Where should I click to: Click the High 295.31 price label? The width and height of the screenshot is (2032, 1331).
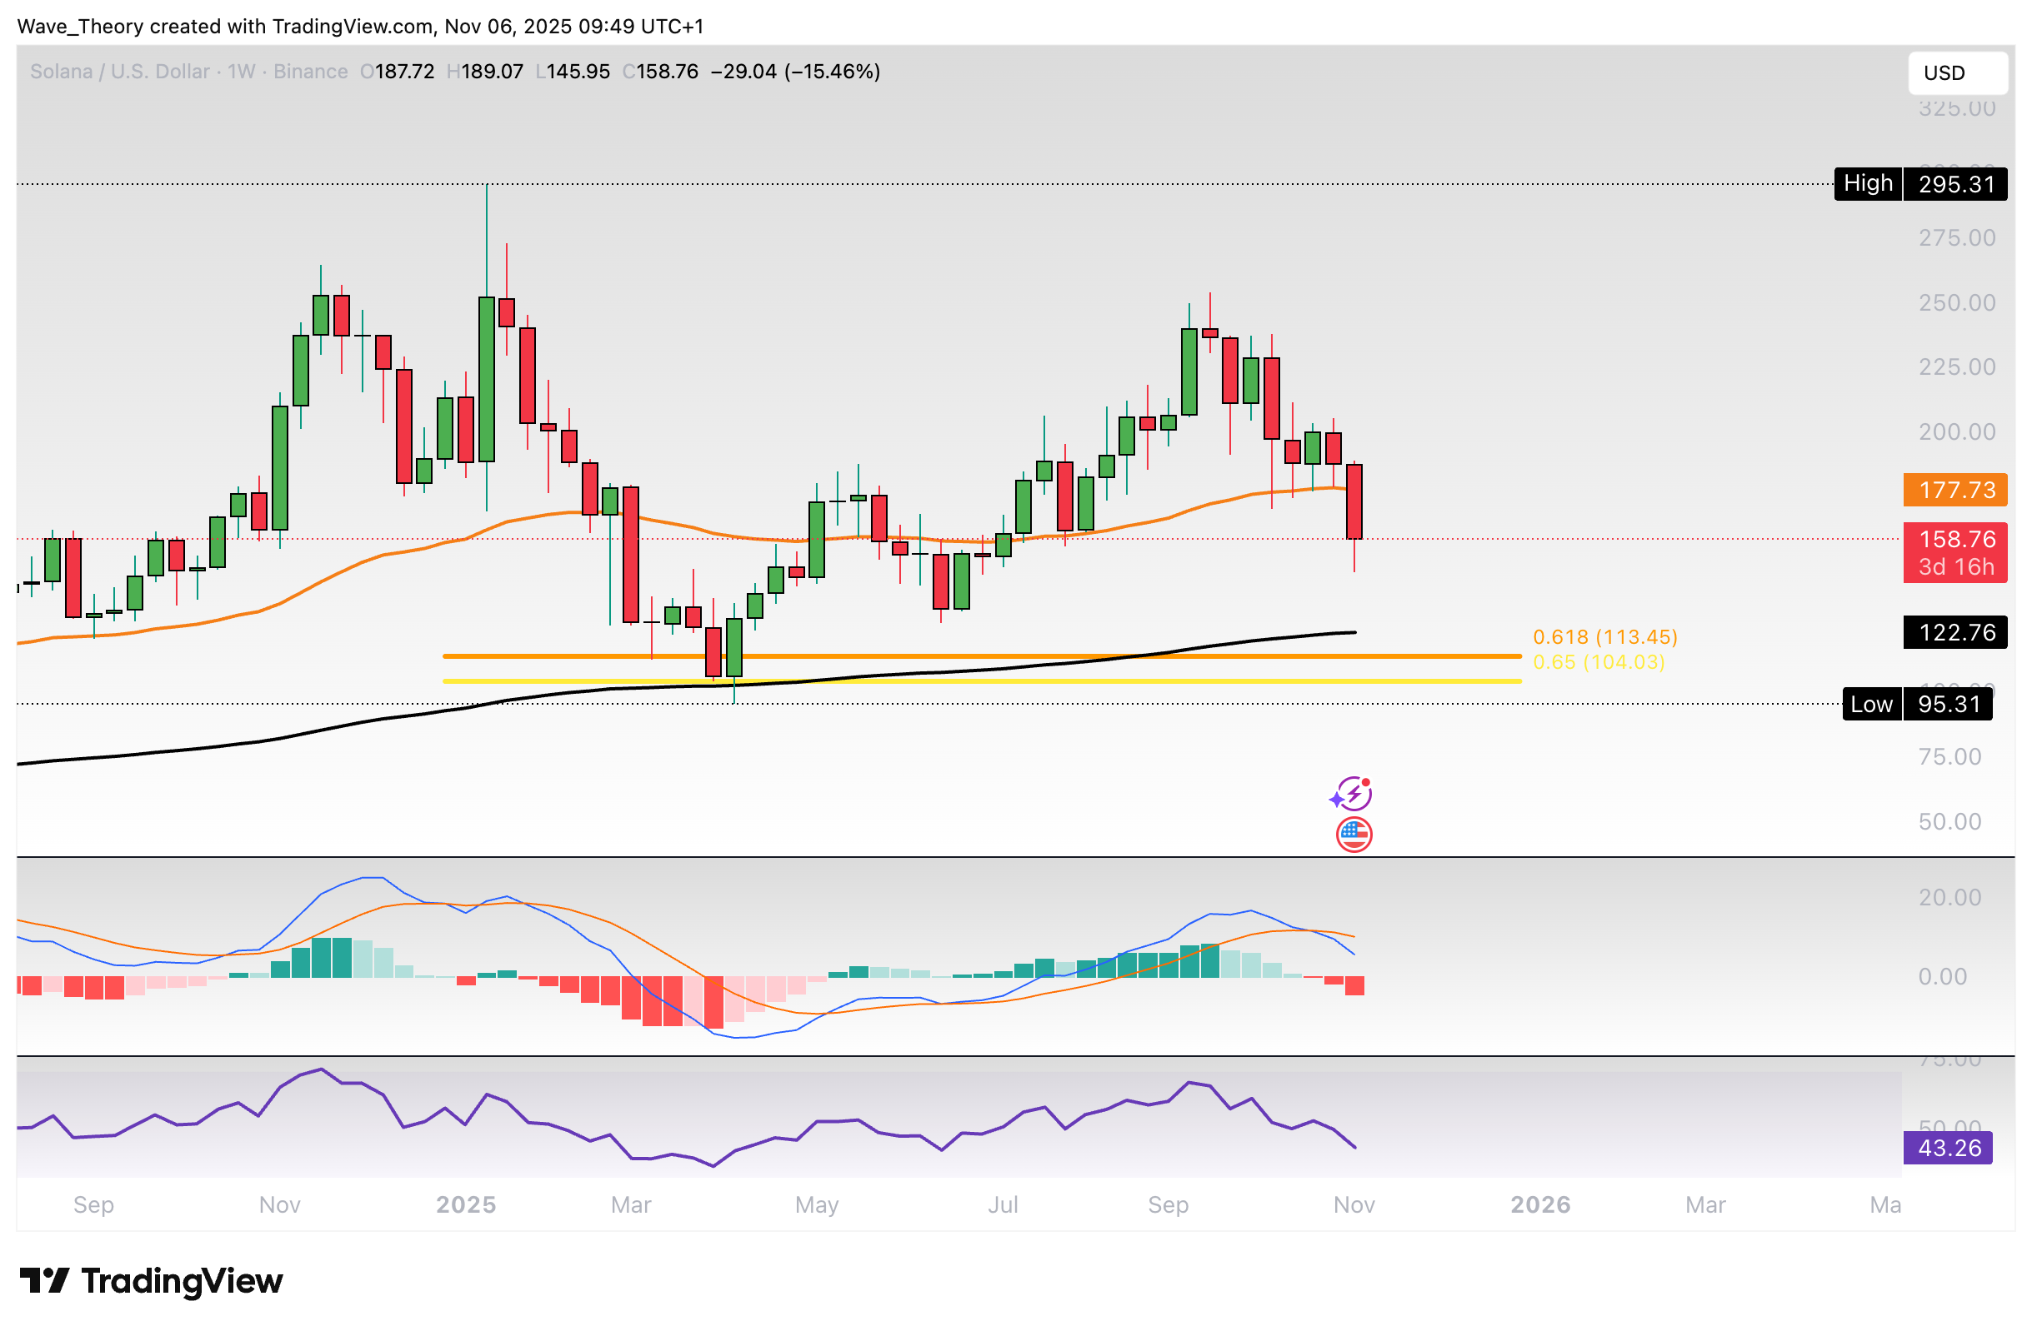[1919, 183]
